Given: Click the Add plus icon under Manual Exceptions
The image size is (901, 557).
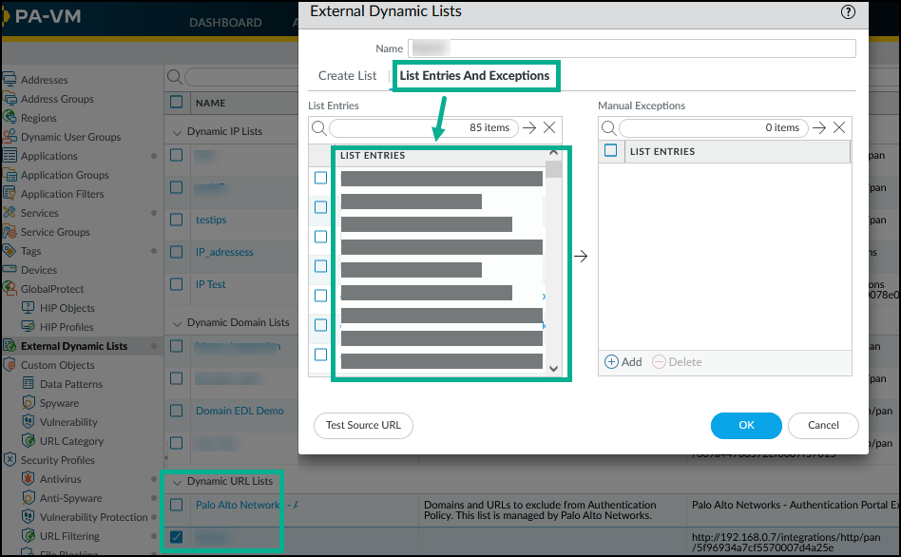Looking at the screenshot, I should [612, 362].
